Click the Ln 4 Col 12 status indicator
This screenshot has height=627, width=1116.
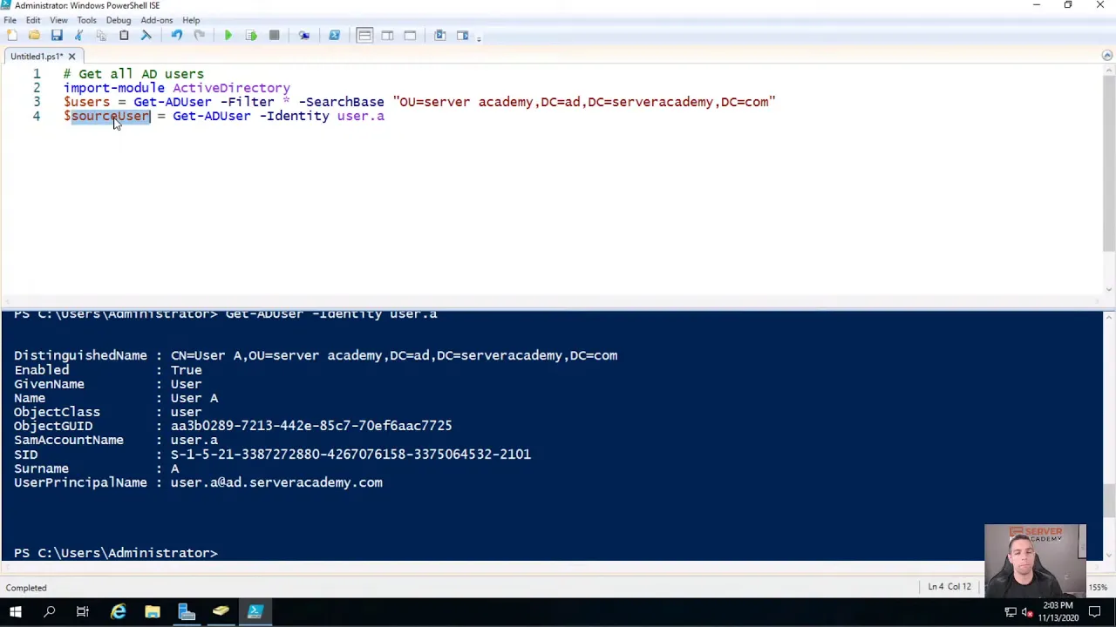tap(949, 587)
